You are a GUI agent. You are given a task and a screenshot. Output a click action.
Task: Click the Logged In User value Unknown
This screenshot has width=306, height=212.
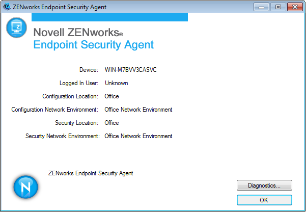click(116, 83)
